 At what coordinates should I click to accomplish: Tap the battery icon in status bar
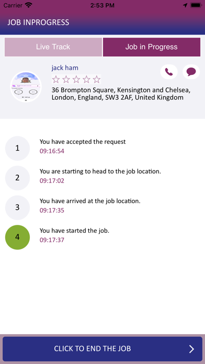(196, 5)
